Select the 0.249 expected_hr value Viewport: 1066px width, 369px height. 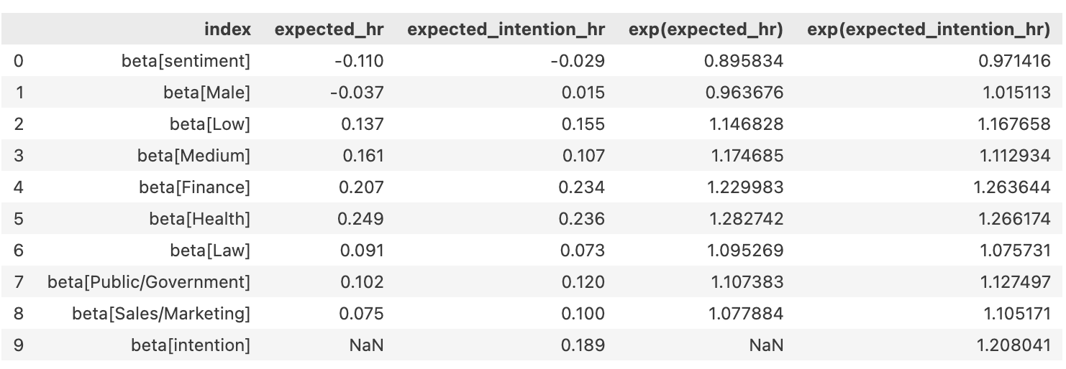click(x=363, y=219)
